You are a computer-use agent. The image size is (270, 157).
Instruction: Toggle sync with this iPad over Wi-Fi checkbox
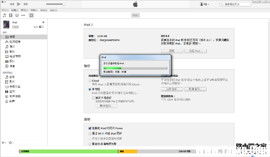click(90, 134)
